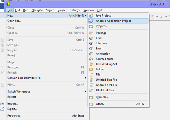Image resolution: width=170 pixels, height=120 pixels.
Task: Open the Search menu
Action: [x=50, y=10]
